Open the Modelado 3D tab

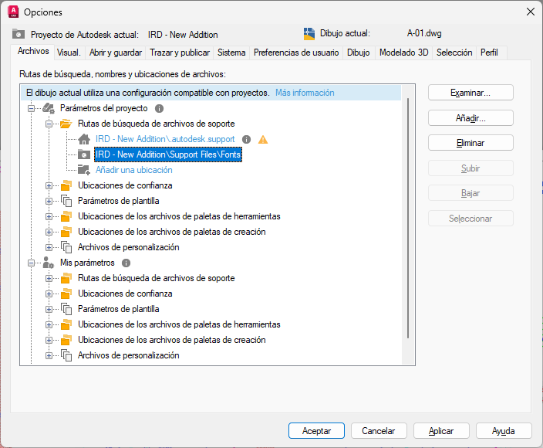click(x=404, y=53)
